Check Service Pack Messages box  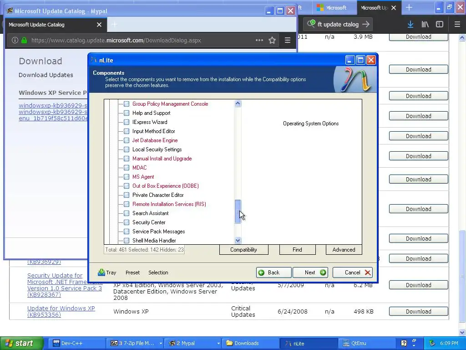[x=127, y=231]
